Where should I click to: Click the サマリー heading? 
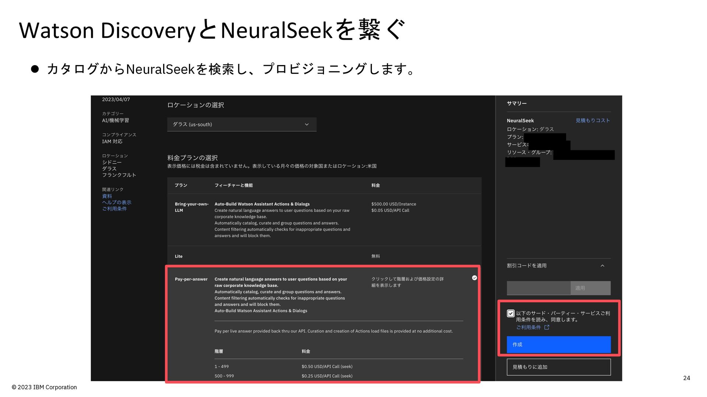pyautogui.click(x=517, y=103)
